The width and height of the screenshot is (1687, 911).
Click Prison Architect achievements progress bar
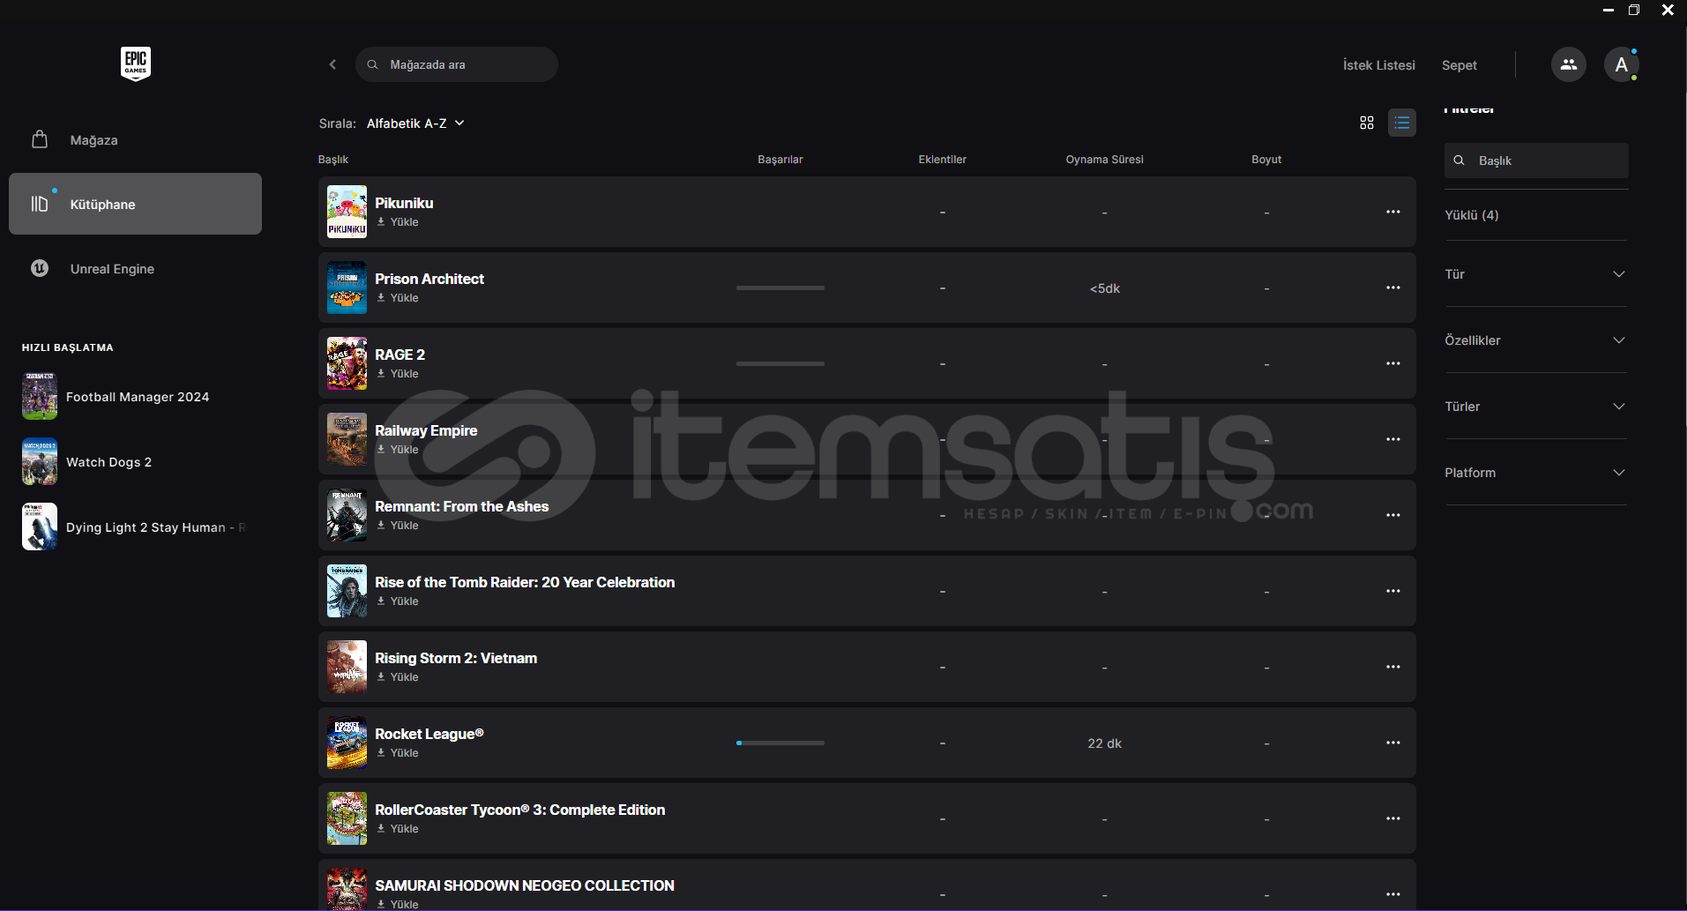pos(780,287)
